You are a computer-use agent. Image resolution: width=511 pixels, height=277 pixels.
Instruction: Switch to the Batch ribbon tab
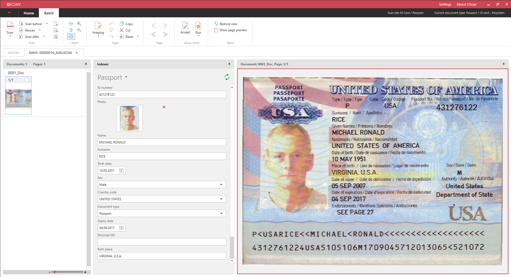point(49,13)
